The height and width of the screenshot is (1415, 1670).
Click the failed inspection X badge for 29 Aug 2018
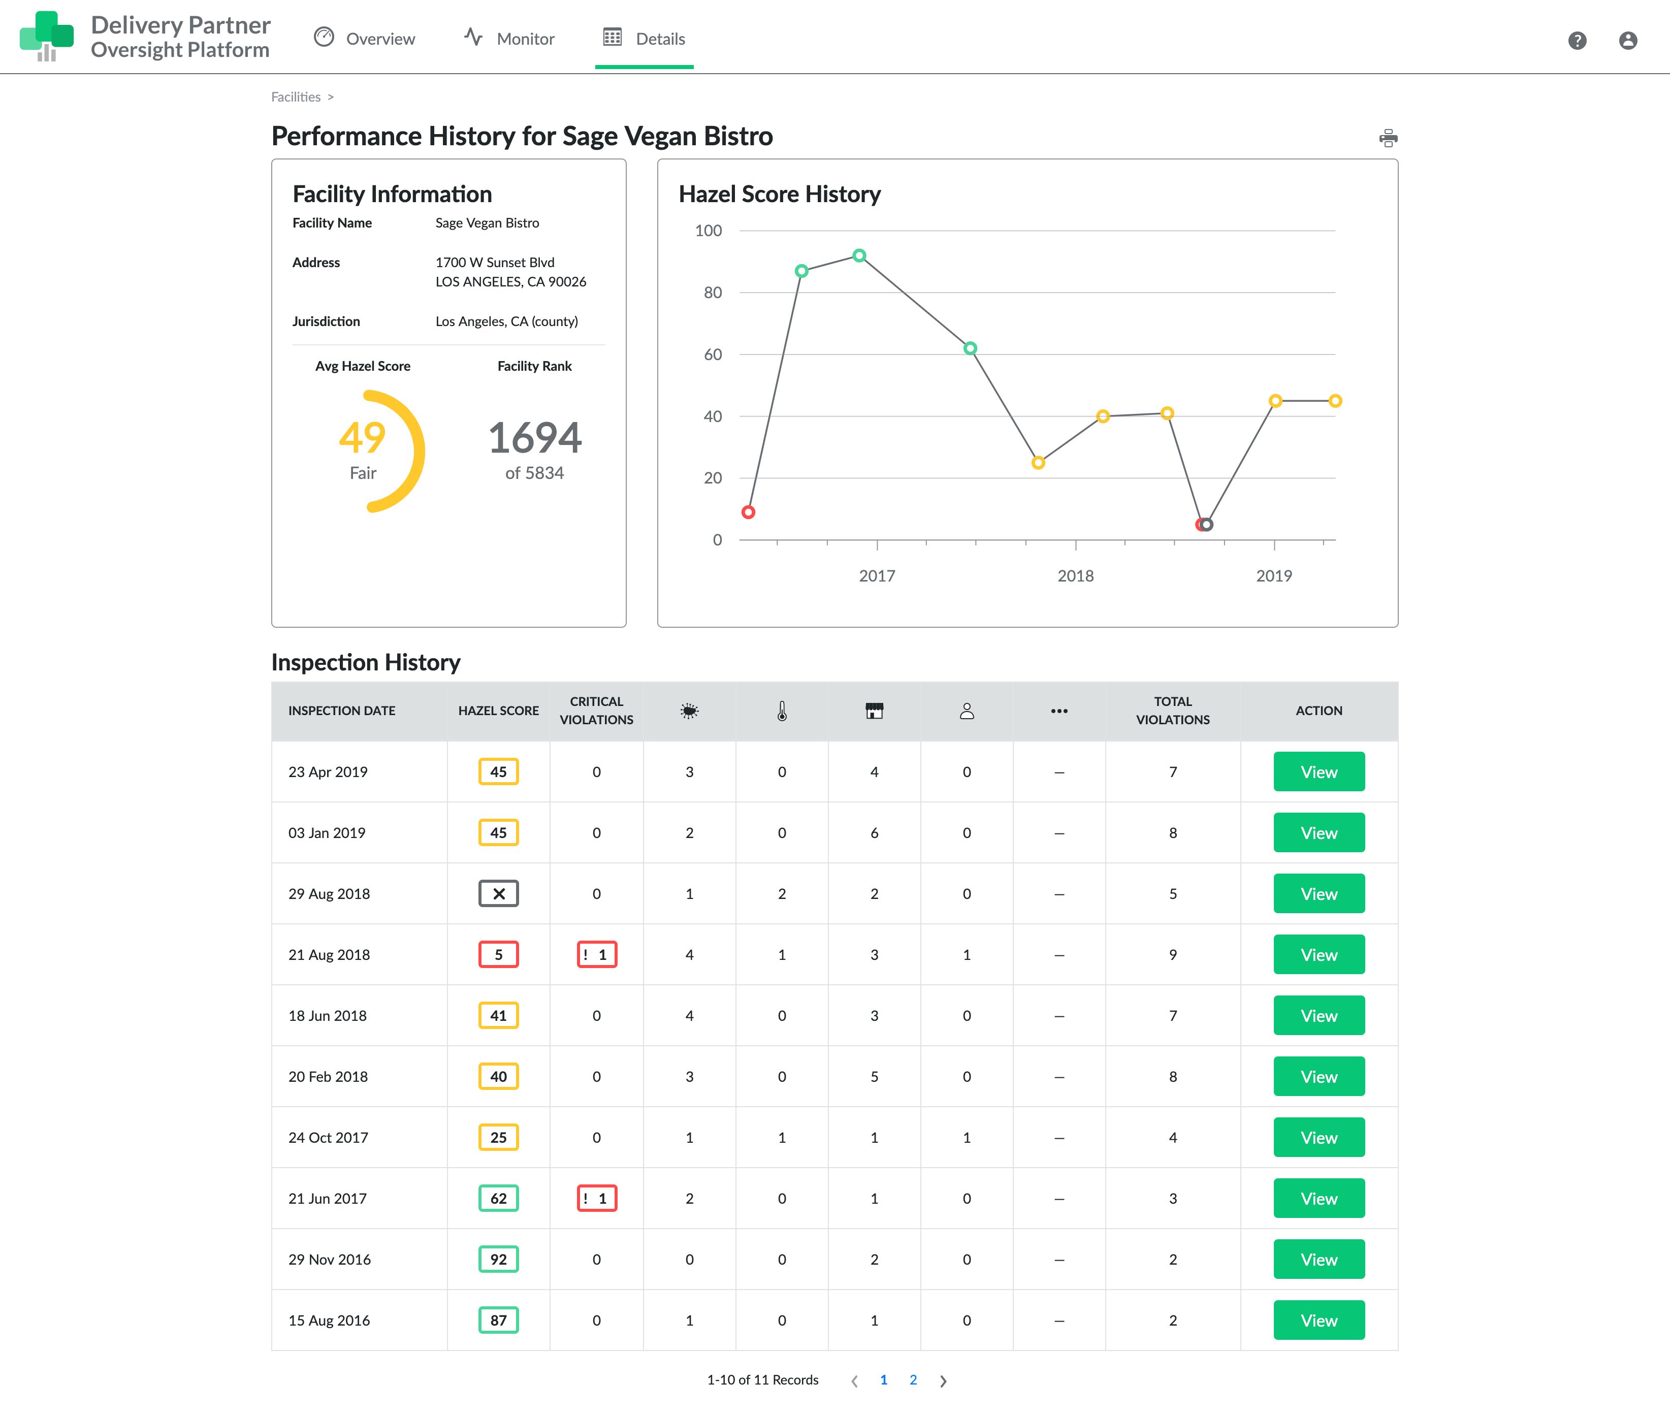[498, 893]
